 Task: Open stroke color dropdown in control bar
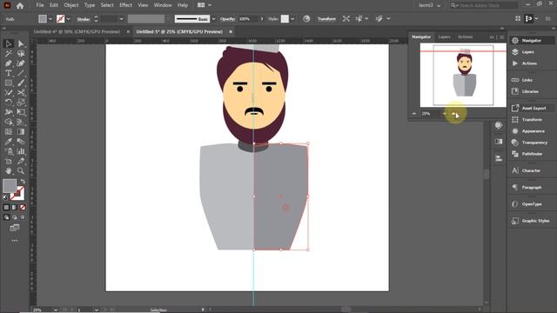68,19
